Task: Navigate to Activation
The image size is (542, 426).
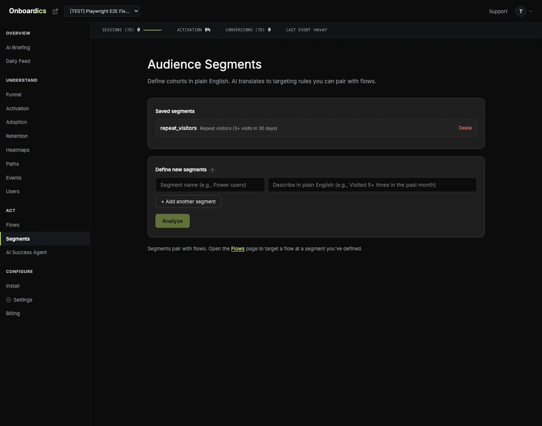Action: click(45, 108)
